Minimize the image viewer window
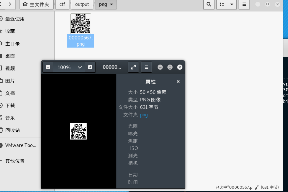Screen dimensions: 288x192 tap(160, 67)
